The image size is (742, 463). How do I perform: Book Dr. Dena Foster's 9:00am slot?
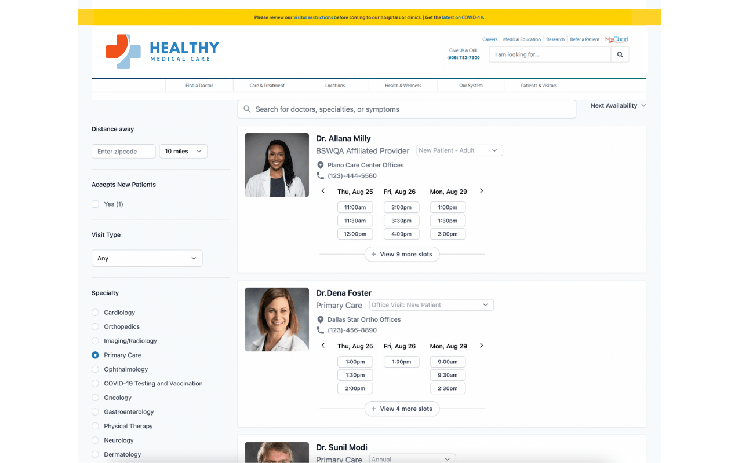click(448, 362)
